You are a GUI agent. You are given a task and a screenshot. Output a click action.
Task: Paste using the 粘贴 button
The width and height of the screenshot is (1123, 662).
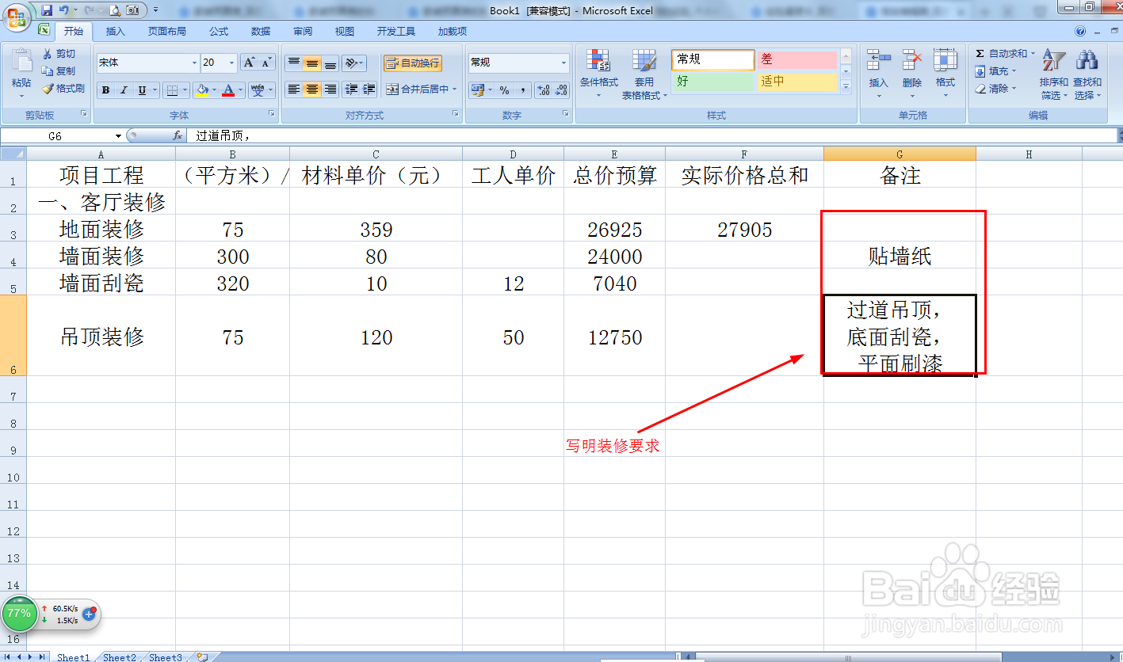[21, 71]
